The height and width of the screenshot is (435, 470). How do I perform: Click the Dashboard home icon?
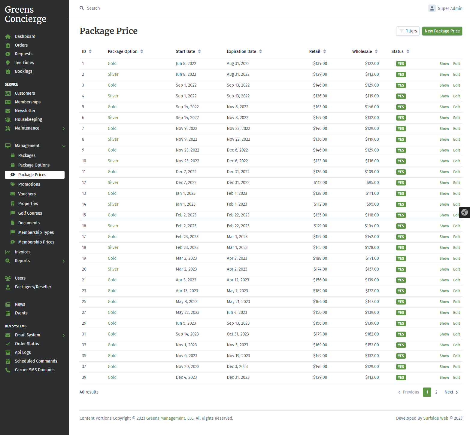[8, 37]
